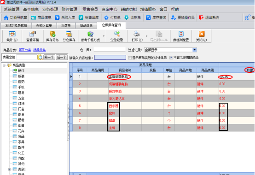Select 建材 category in tree
Image resolution: width=255 pixels, height=175 pixels.
21,93
